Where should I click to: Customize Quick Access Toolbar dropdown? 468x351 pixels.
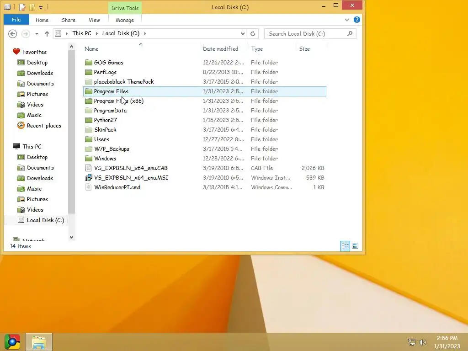tap(41, 7)
